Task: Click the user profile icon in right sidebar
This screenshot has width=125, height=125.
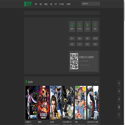Action: (119, 83)
